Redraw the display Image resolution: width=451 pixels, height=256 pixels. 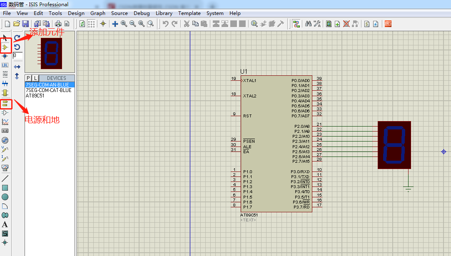click(82, 24)
